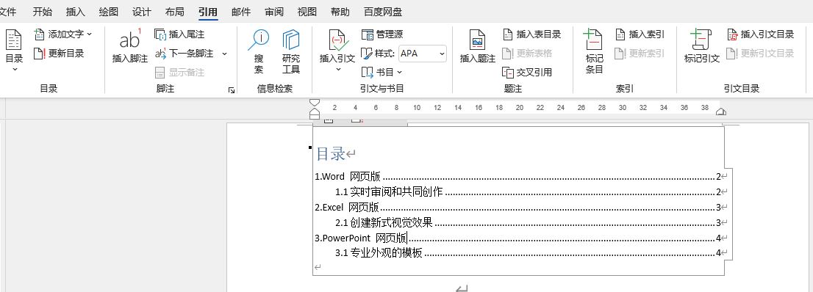
Task: Open the 邮件 tab
Action: click(x=241, y=12)
